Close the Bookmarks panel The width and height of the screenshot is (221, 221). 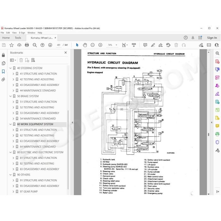[x=66, y=53]
